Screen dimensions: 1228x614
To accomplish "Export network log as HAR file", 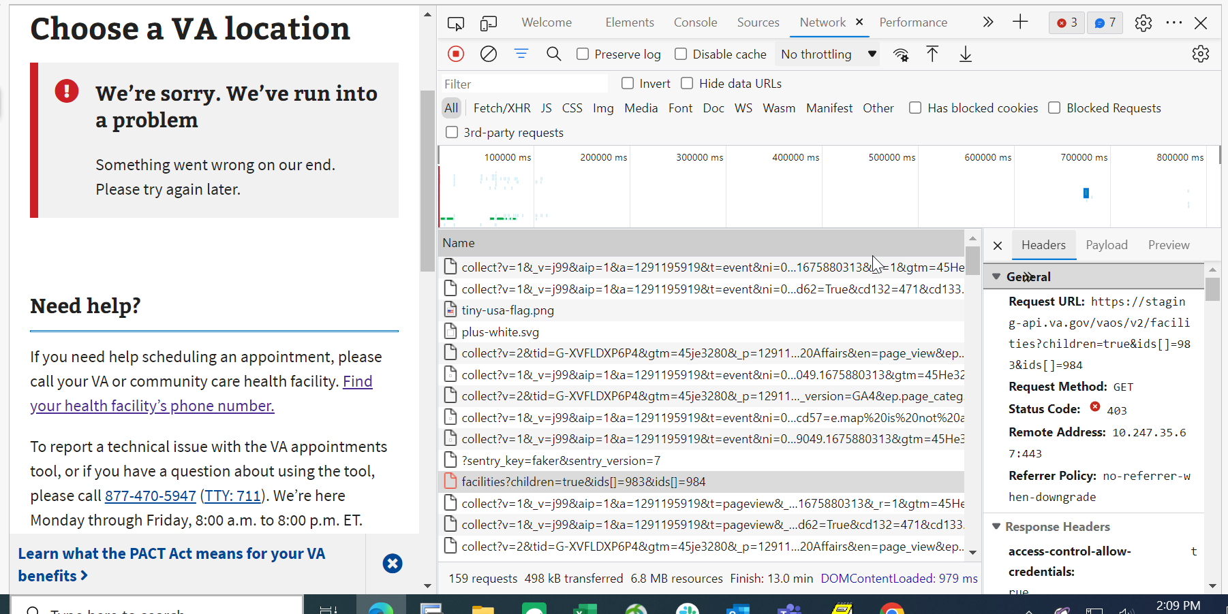I will point(965,54).
